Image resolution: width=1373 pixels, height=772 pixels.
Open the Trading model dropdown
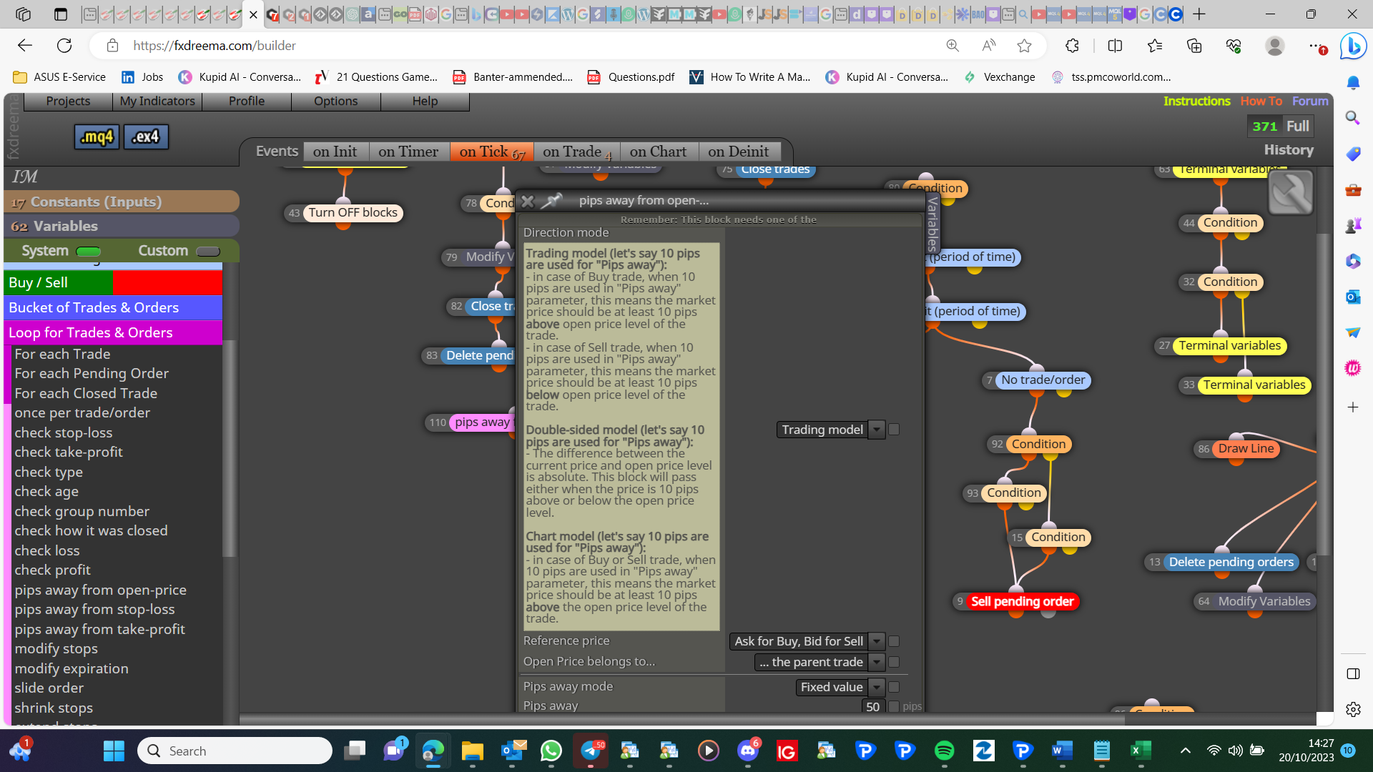pyautogui.click(x=831, y=430)
